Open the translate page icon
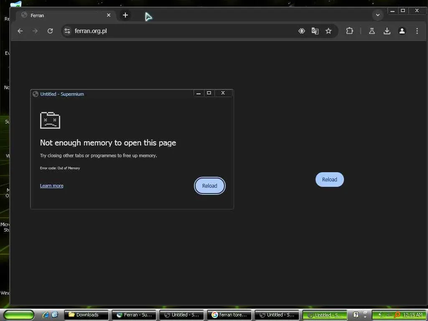The height and width of the screenshot is (321, 428). point(315,31)
